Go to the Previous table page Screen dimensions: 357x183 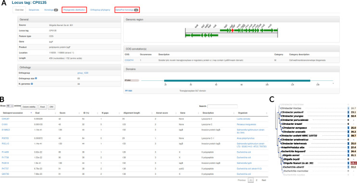[x=242, y=180]
